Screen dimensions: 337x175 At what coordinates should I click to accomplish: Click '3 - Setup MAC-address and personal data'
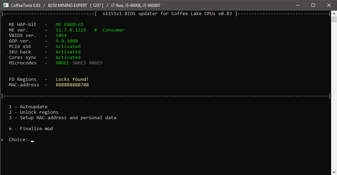click(x=63, y=118)
